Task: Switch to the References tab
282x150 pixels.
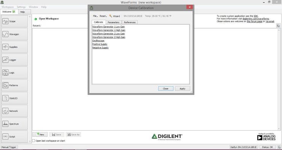Action: tap(130, 22)
